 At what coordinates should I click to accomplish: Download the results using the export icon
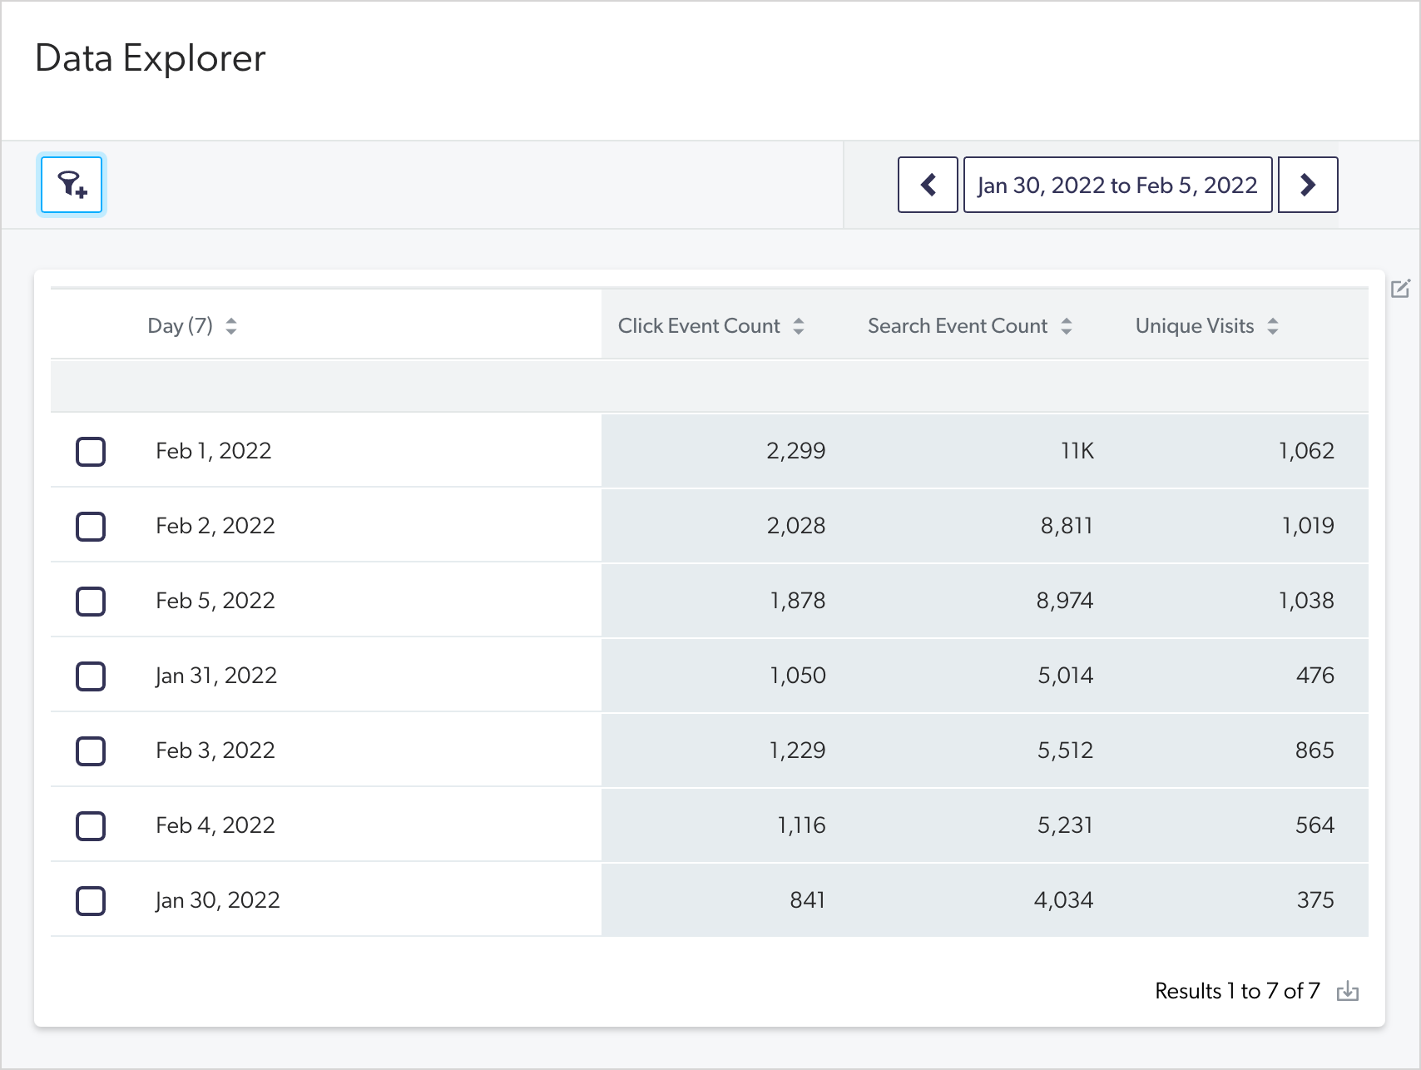1349,991
